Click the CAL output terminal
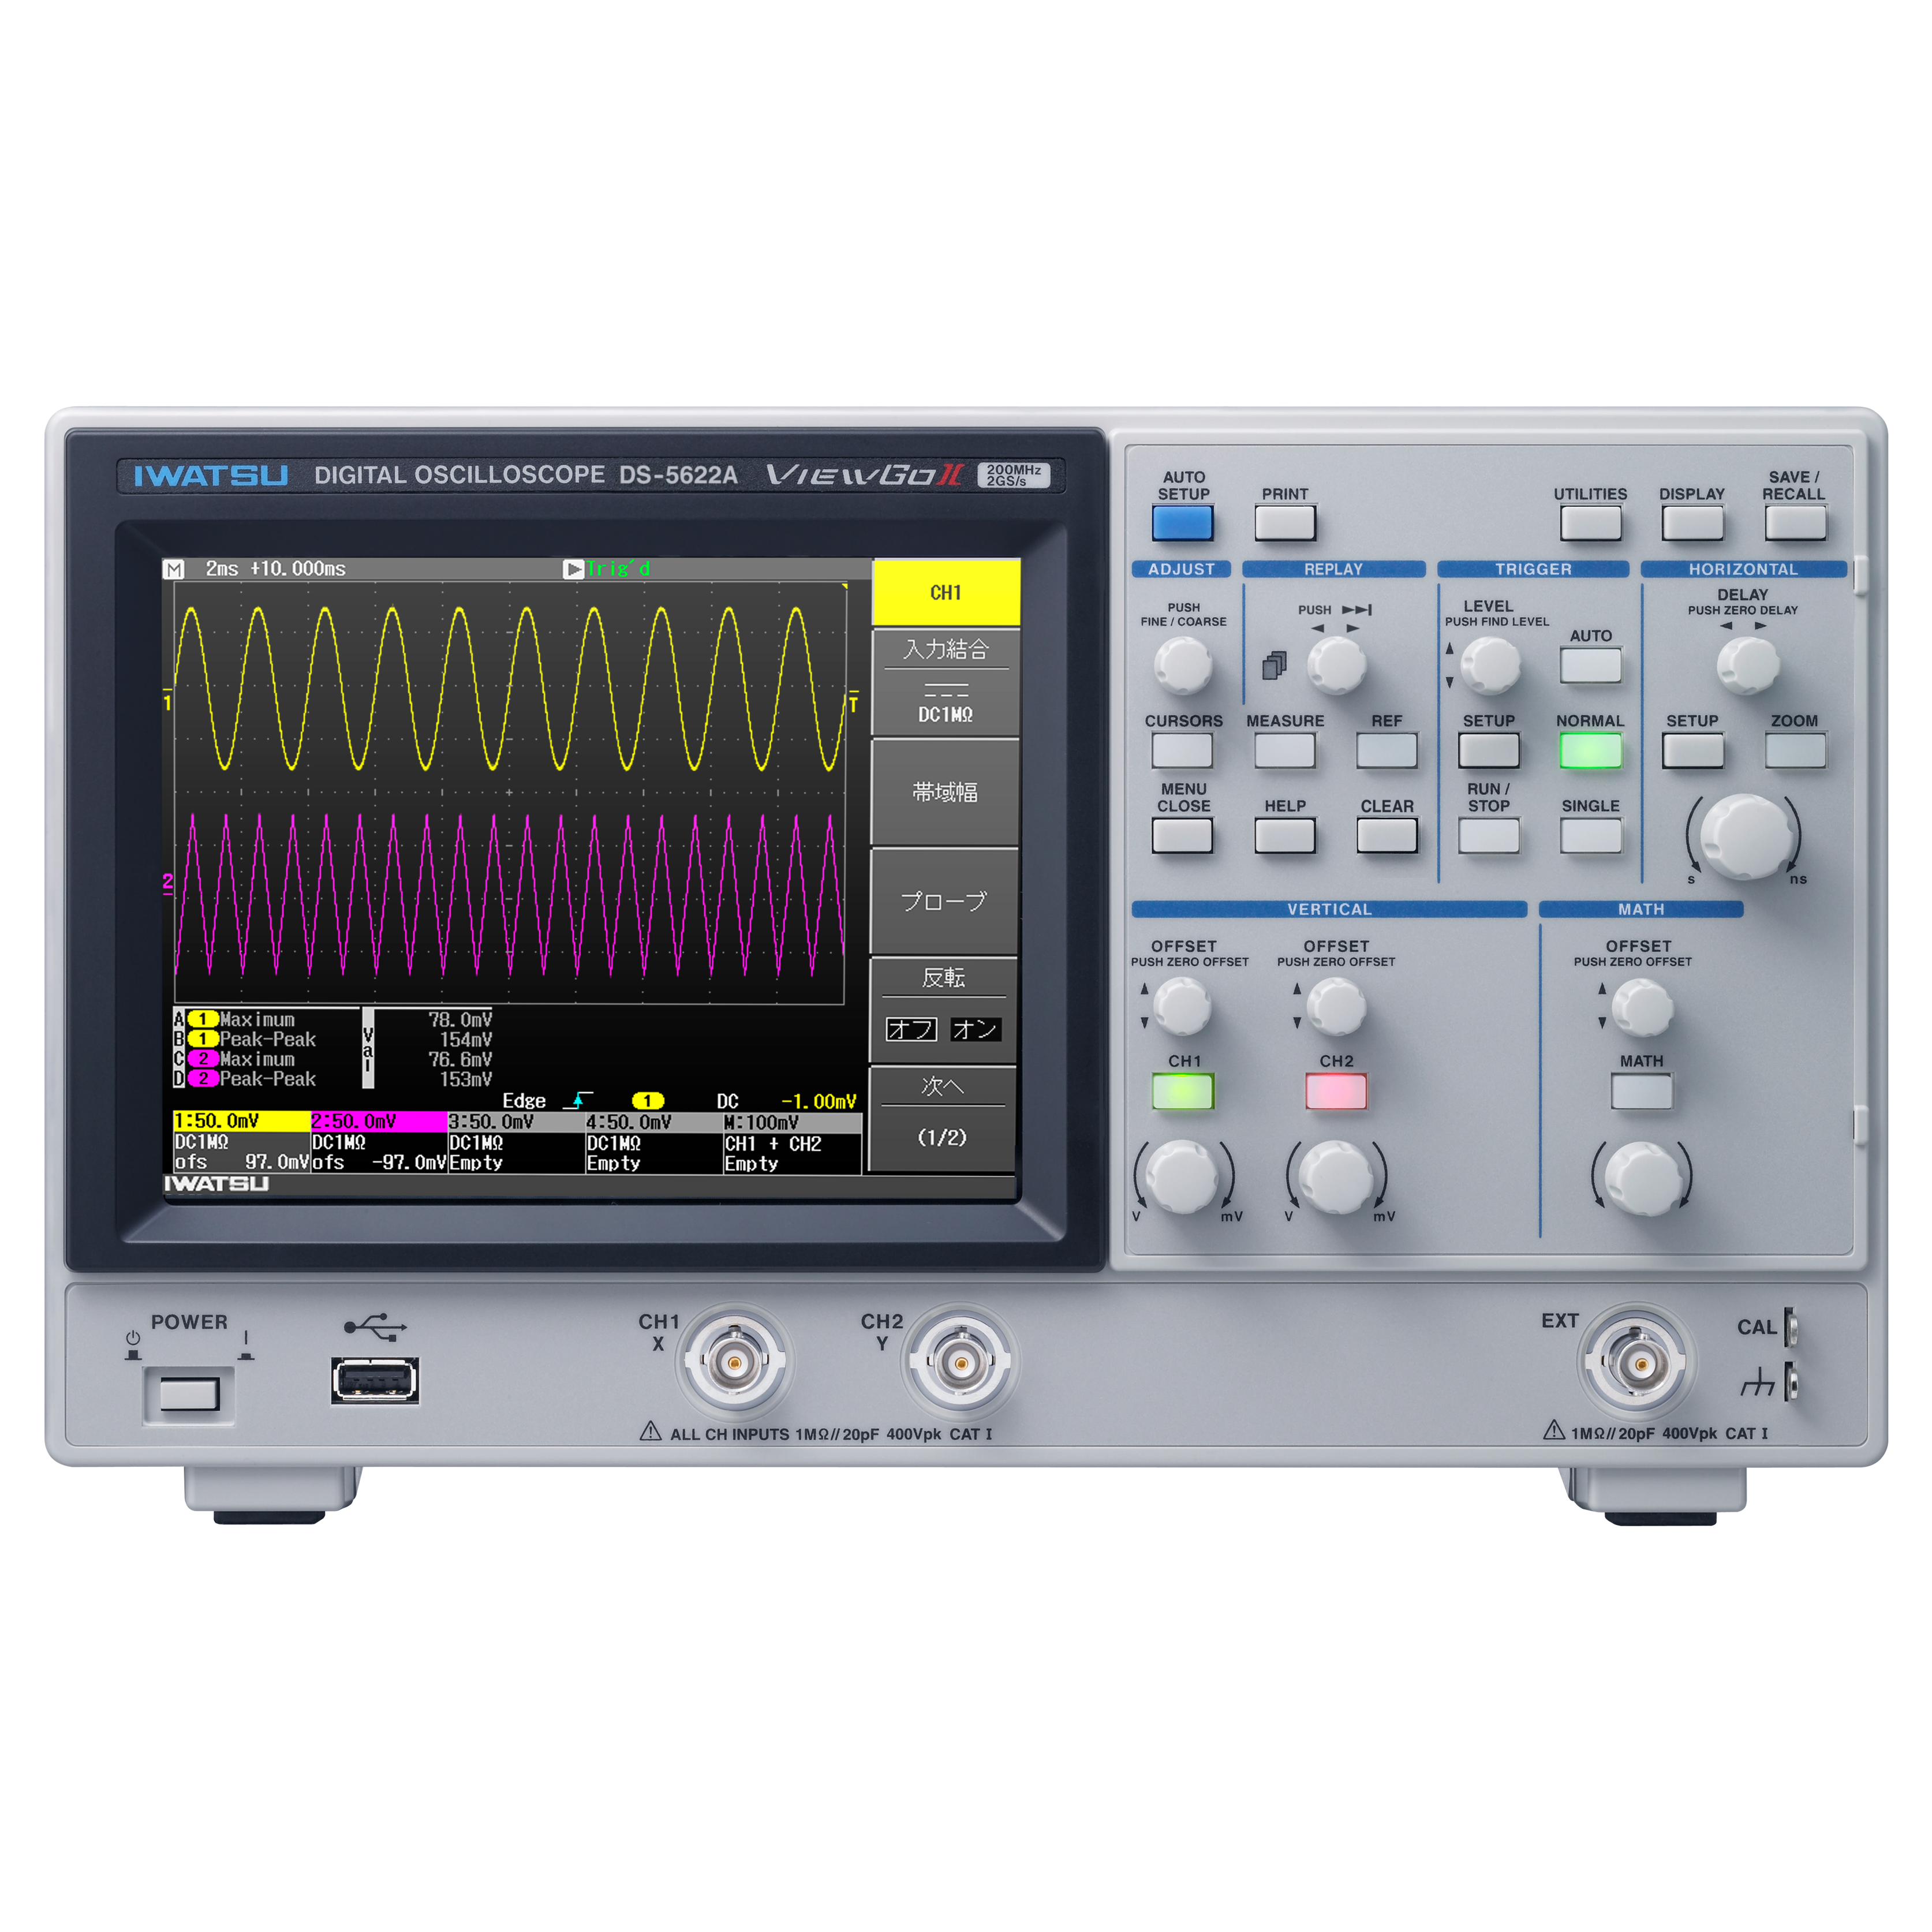Viewport: 1932px width, 1932px height. (1791, 1327)
